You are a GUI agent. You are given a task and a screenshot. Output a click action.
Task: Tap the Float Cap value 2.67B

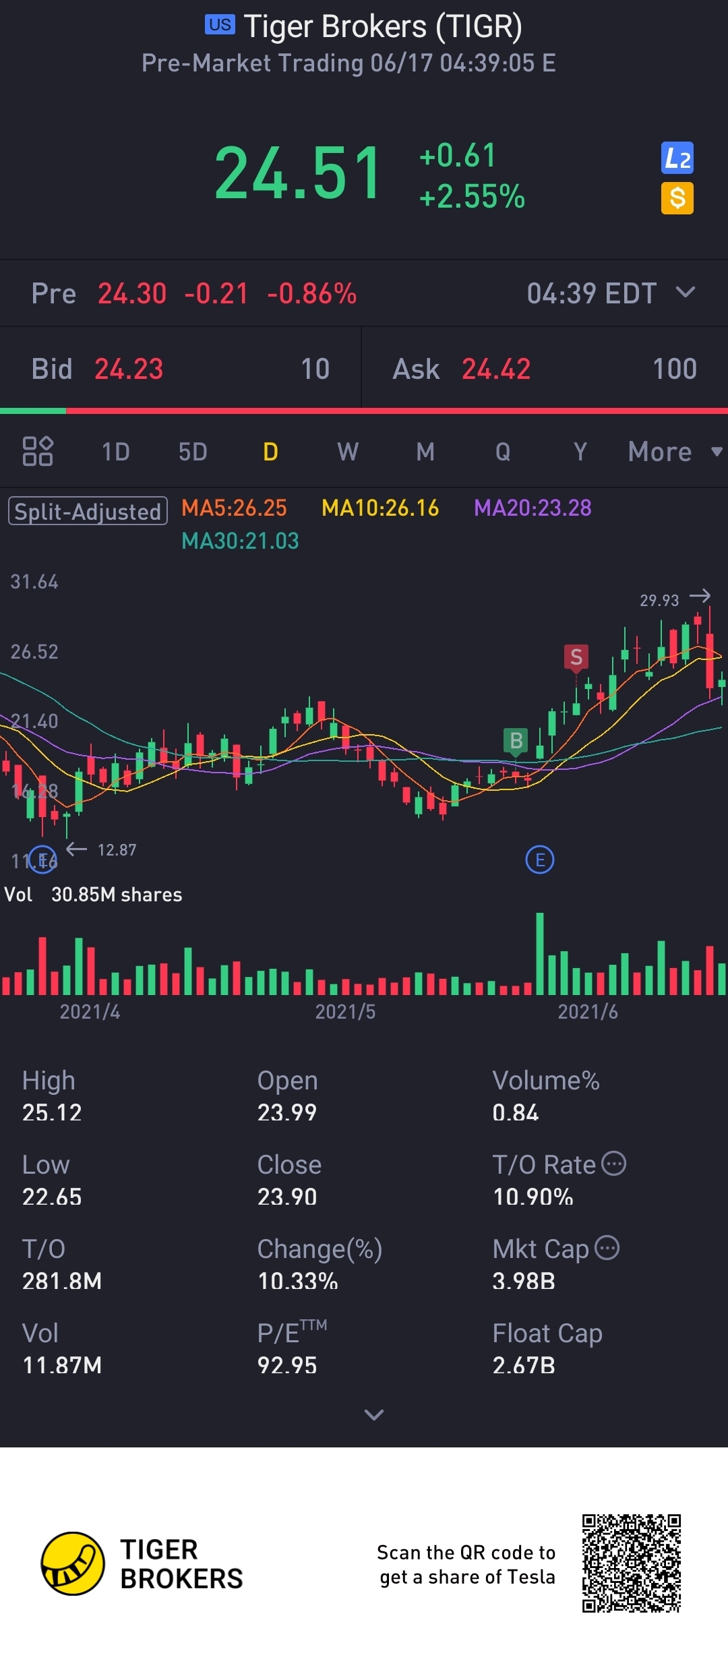coord(524,1365)
